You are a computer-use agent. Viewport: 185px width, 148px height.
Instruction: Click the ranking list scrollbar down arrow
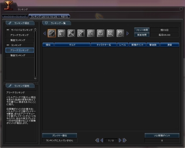(35, 79)
